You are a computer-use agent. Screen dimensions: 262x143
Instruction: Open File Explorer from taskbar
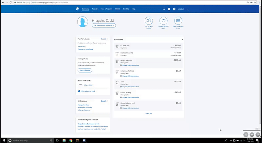[64, 140]
